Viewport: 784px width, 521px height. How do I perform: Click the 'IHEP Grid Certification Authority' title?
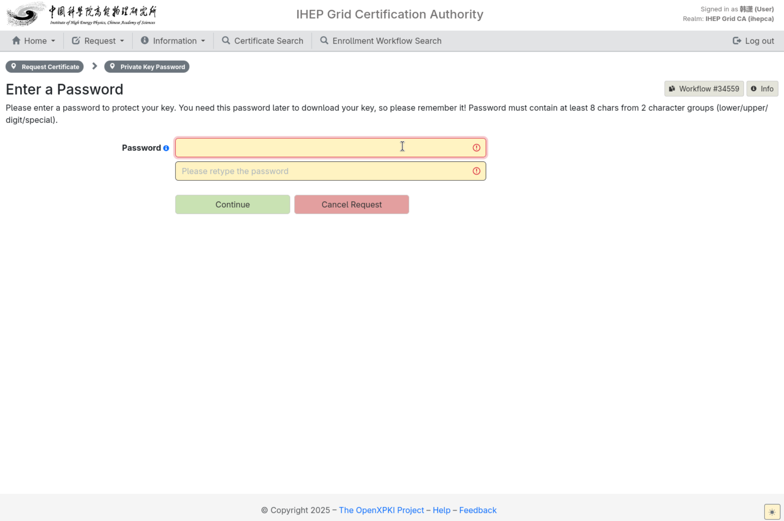390,14
